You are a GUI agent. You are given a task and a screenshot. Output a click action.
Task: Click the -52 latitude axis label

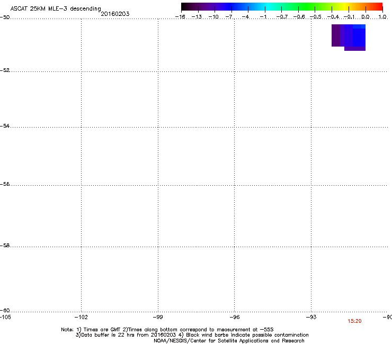(5, 70)
